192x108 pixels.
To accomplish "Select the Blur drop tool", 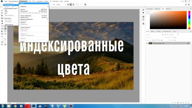I will tap(2, 26).
